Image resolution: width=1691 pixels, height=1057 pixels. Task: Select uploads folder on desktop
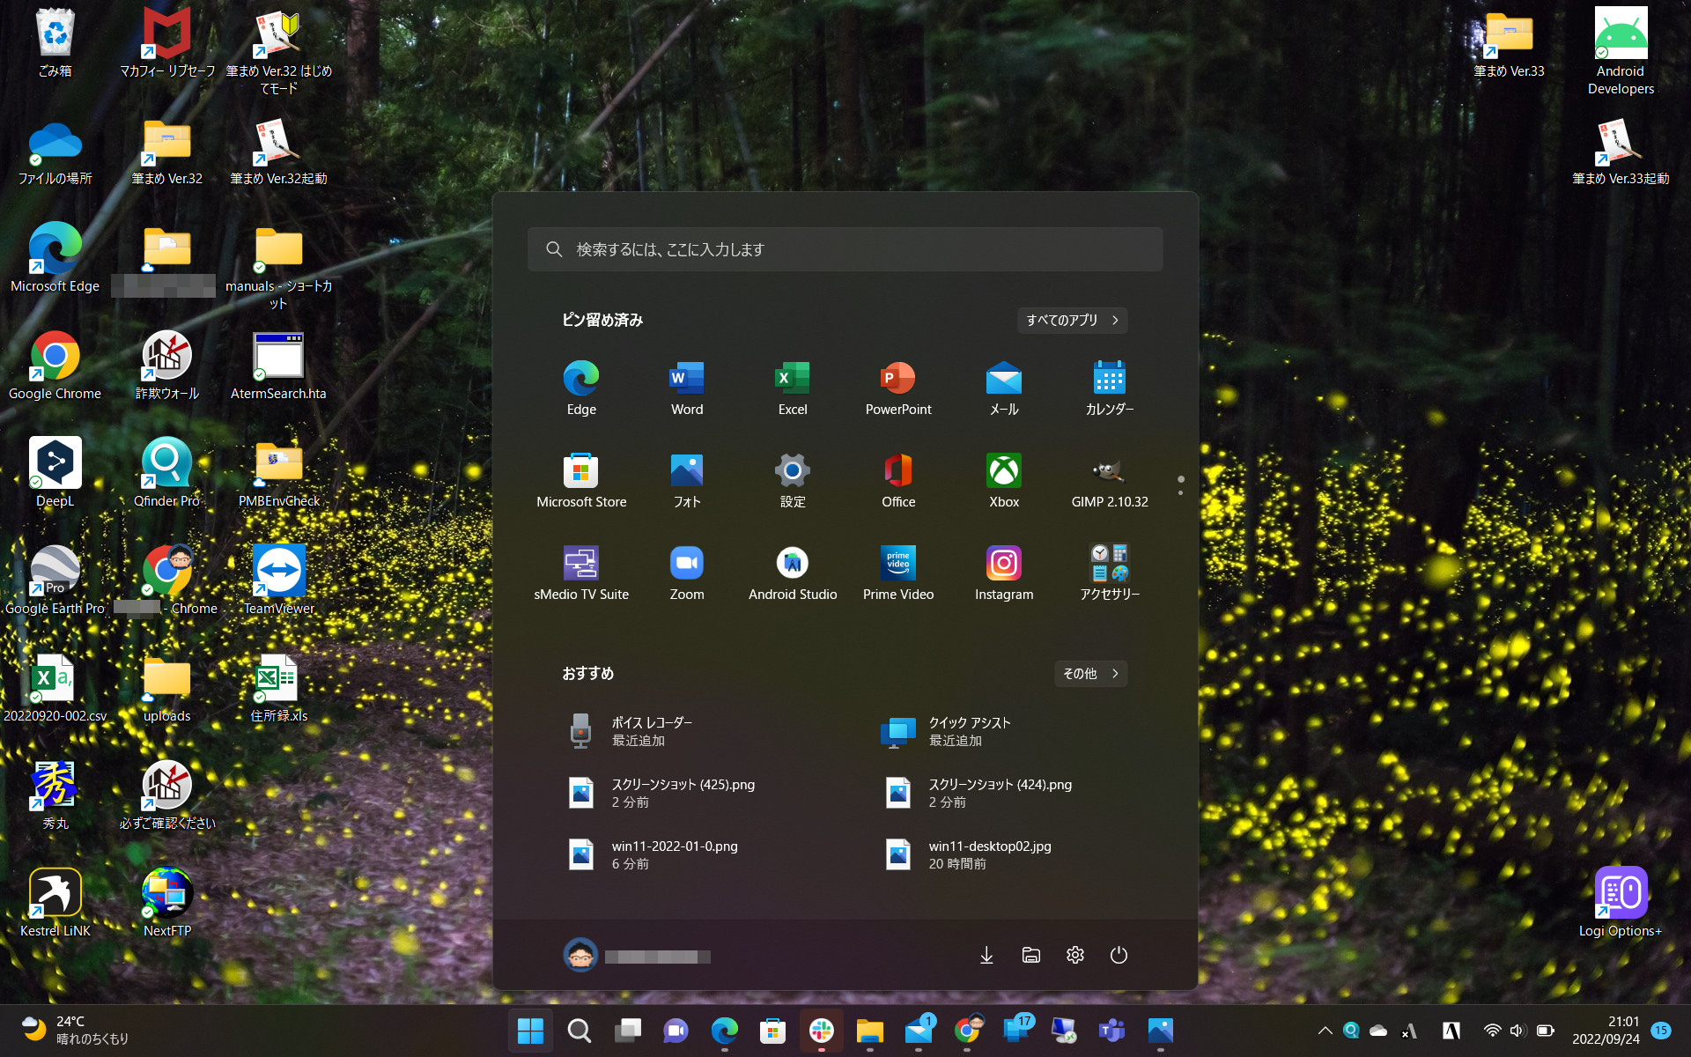click(x=166, y=688)
